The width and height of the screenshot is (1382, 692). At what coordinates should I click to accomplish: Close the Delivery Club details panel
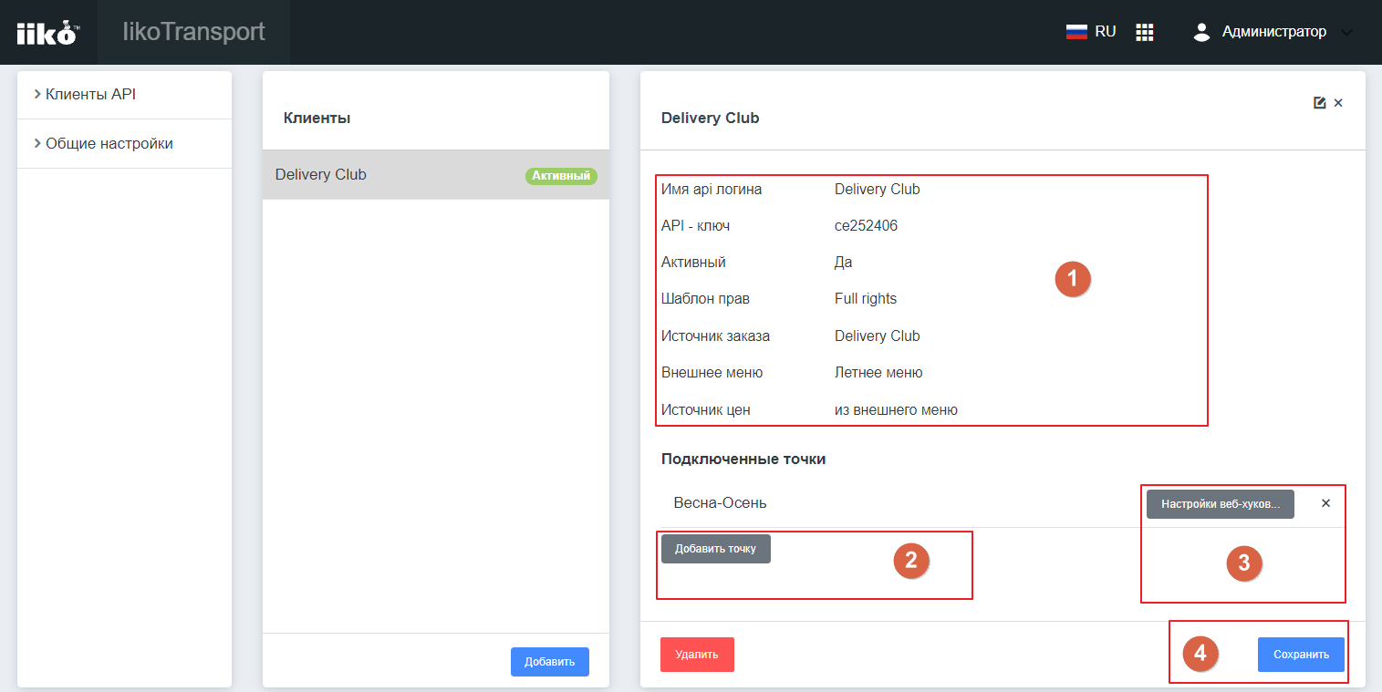(x=1338, y=103)
